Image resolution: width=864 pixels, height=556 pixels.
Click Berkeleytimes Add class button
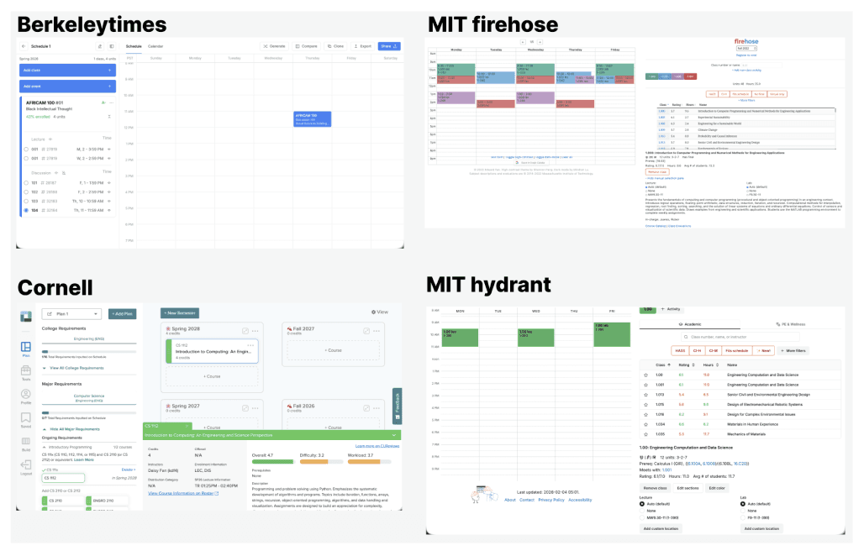point(67,71)
